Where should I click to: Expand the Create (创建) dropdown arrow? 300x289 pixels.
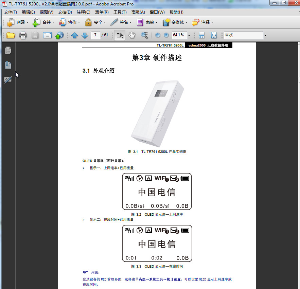(28, 22)
